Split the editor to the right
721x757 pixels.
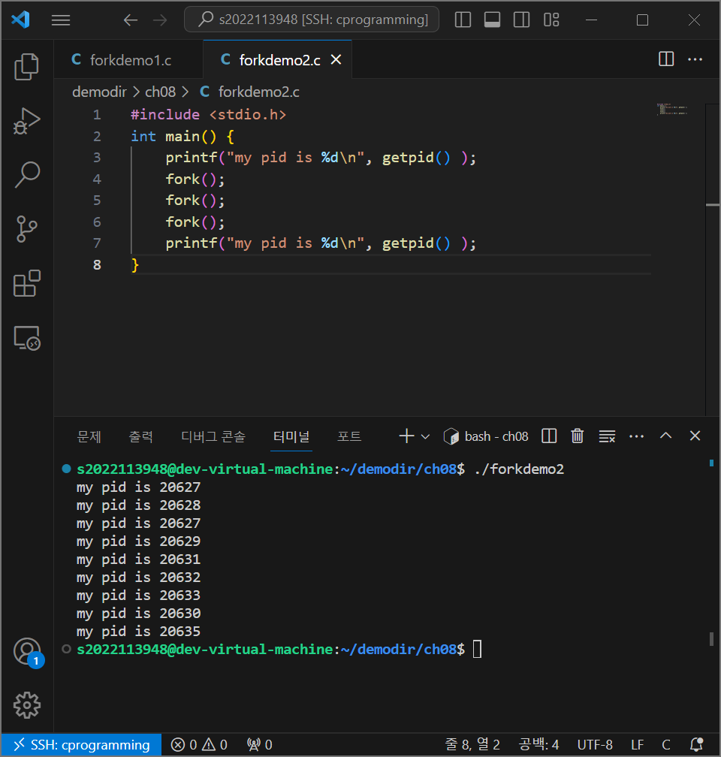tap(666, 59)
